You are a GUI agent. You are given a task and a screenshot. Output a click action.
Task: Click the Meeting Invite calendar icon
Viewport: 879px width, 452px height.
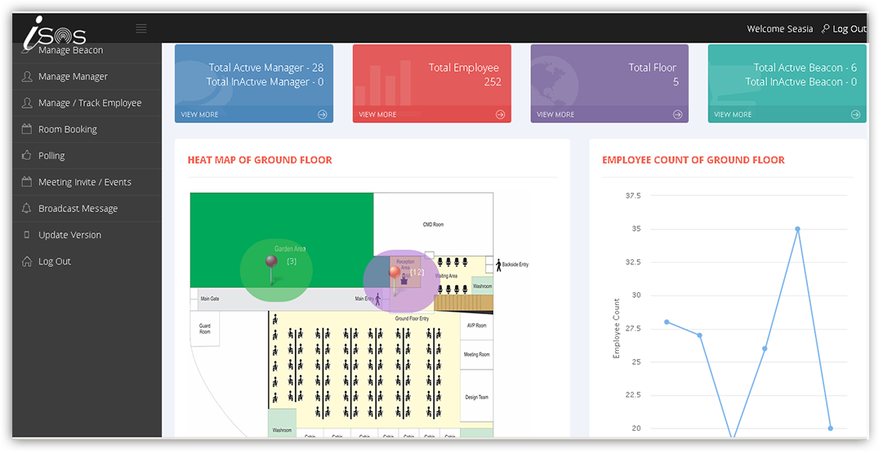[26, 181]
